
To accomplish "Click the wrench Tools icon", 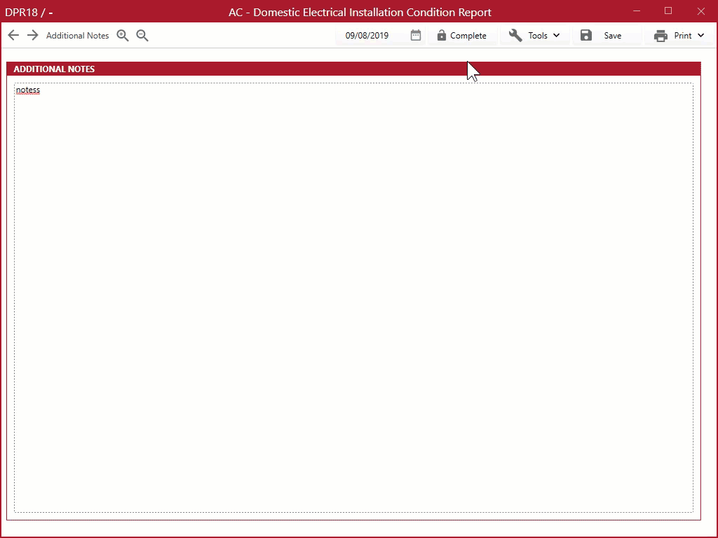I will point(515,35).
